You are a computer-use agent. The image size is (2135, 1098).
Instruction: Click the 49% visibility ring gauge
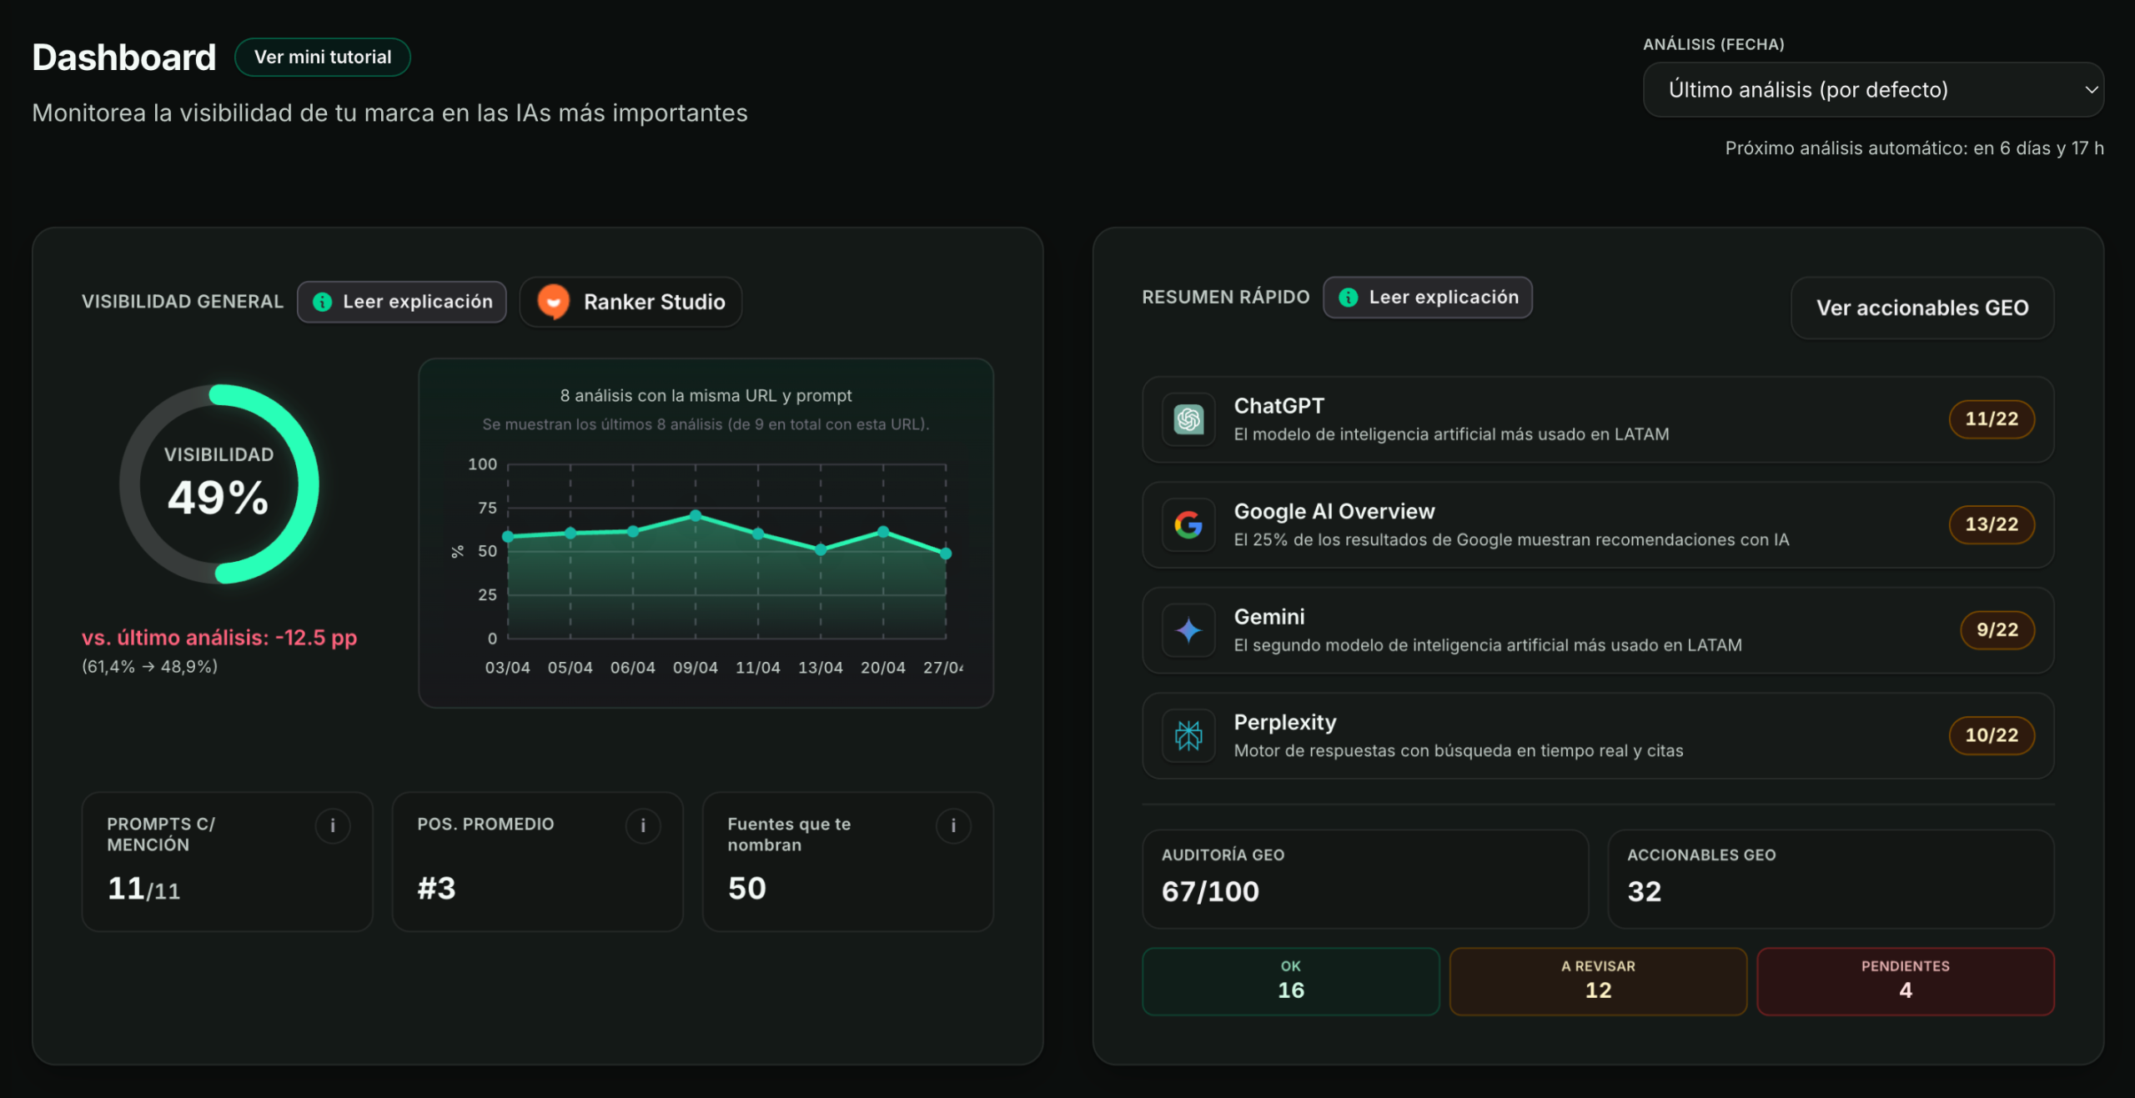219,484
